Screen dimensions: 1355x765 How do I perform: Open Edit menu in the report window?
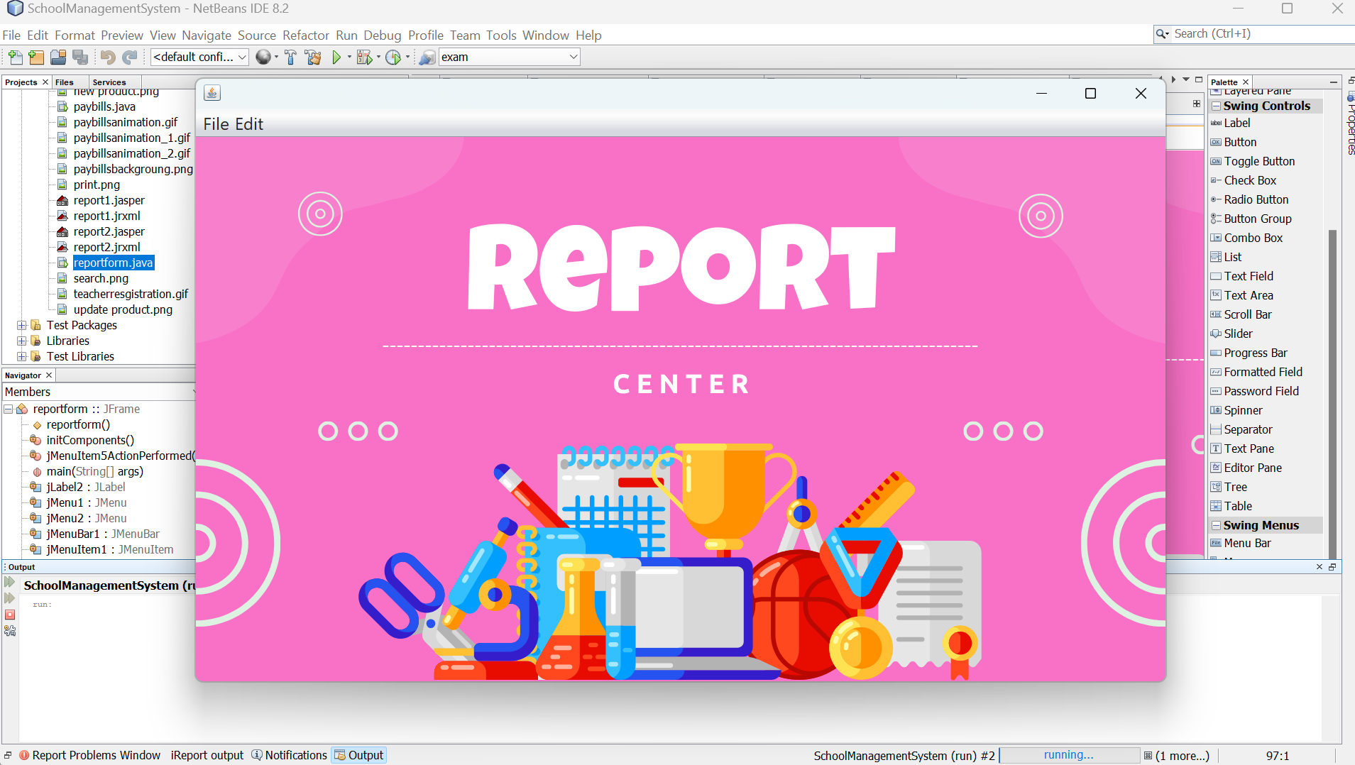249,124
